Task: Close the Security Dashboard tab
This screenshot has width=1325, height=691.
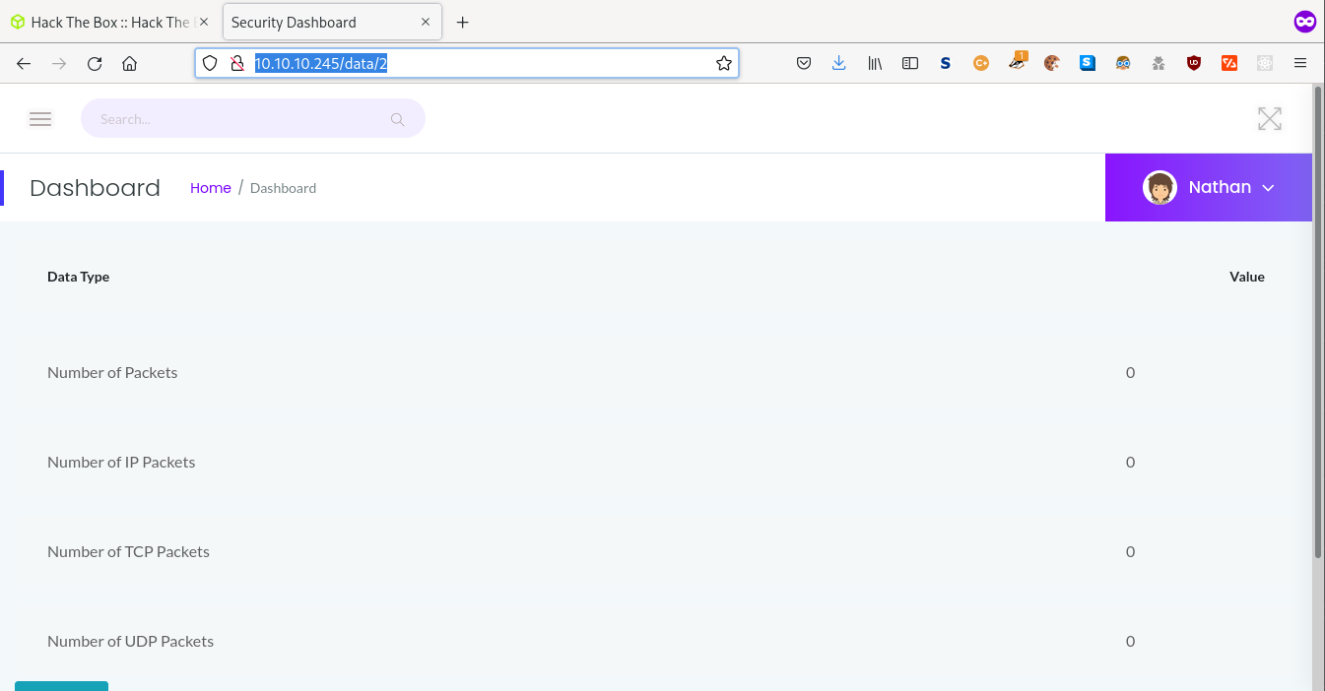Action: click(426, 22)
